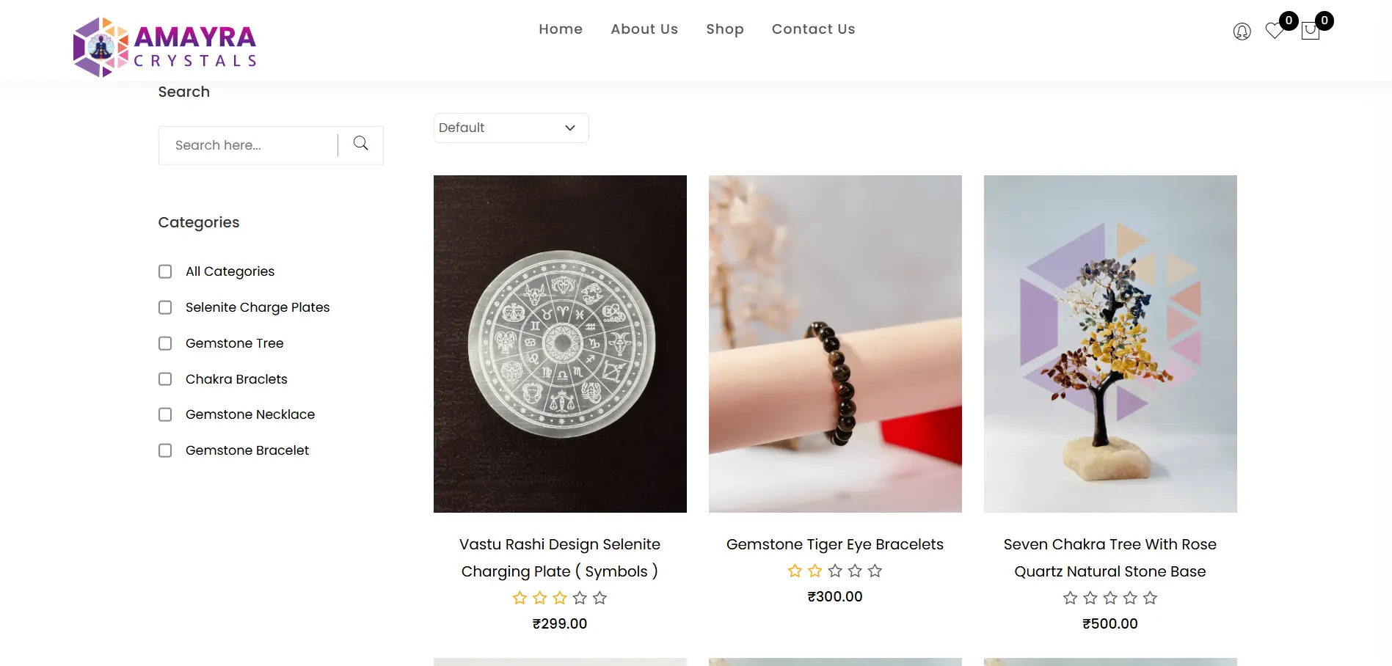
Task: Open the About Us page
Action: (644, 29)
